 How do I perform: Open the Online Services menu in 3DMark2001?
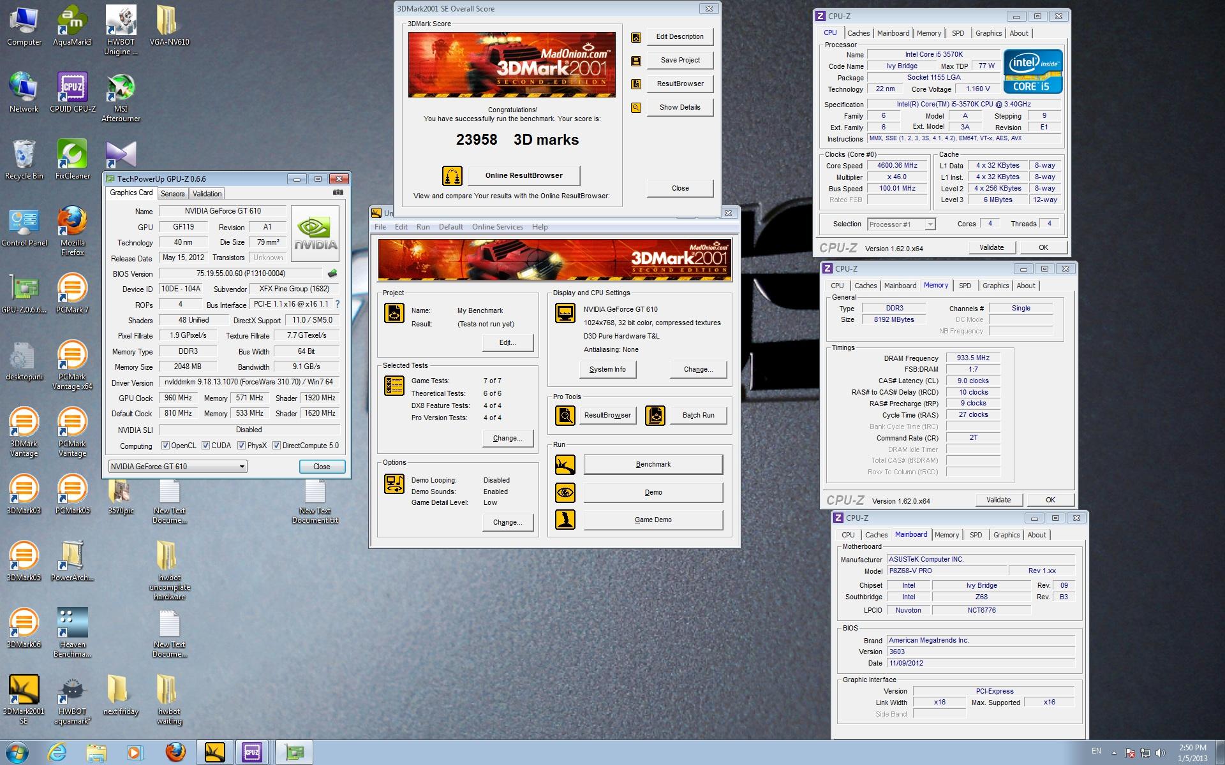pos(497,227)
